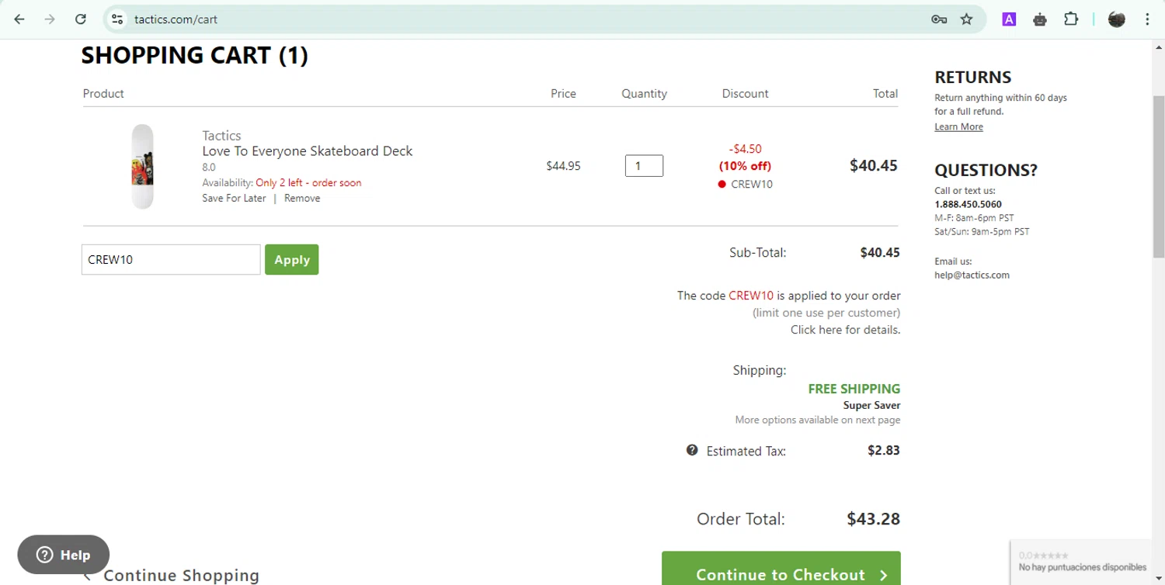Click the password key icon
Screen dimensions: 1165x585
(x=939, y=19)
